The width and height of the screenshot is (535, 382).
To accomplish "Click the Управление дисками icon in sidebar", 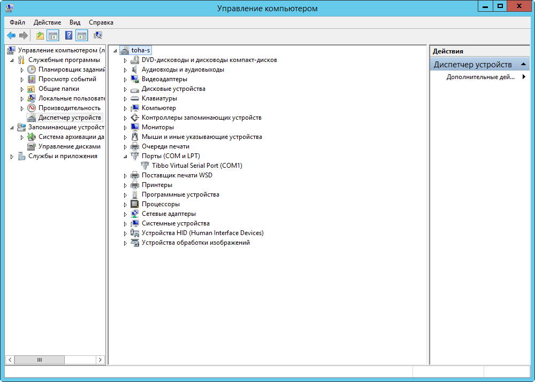I will click(x=32, y=146).
